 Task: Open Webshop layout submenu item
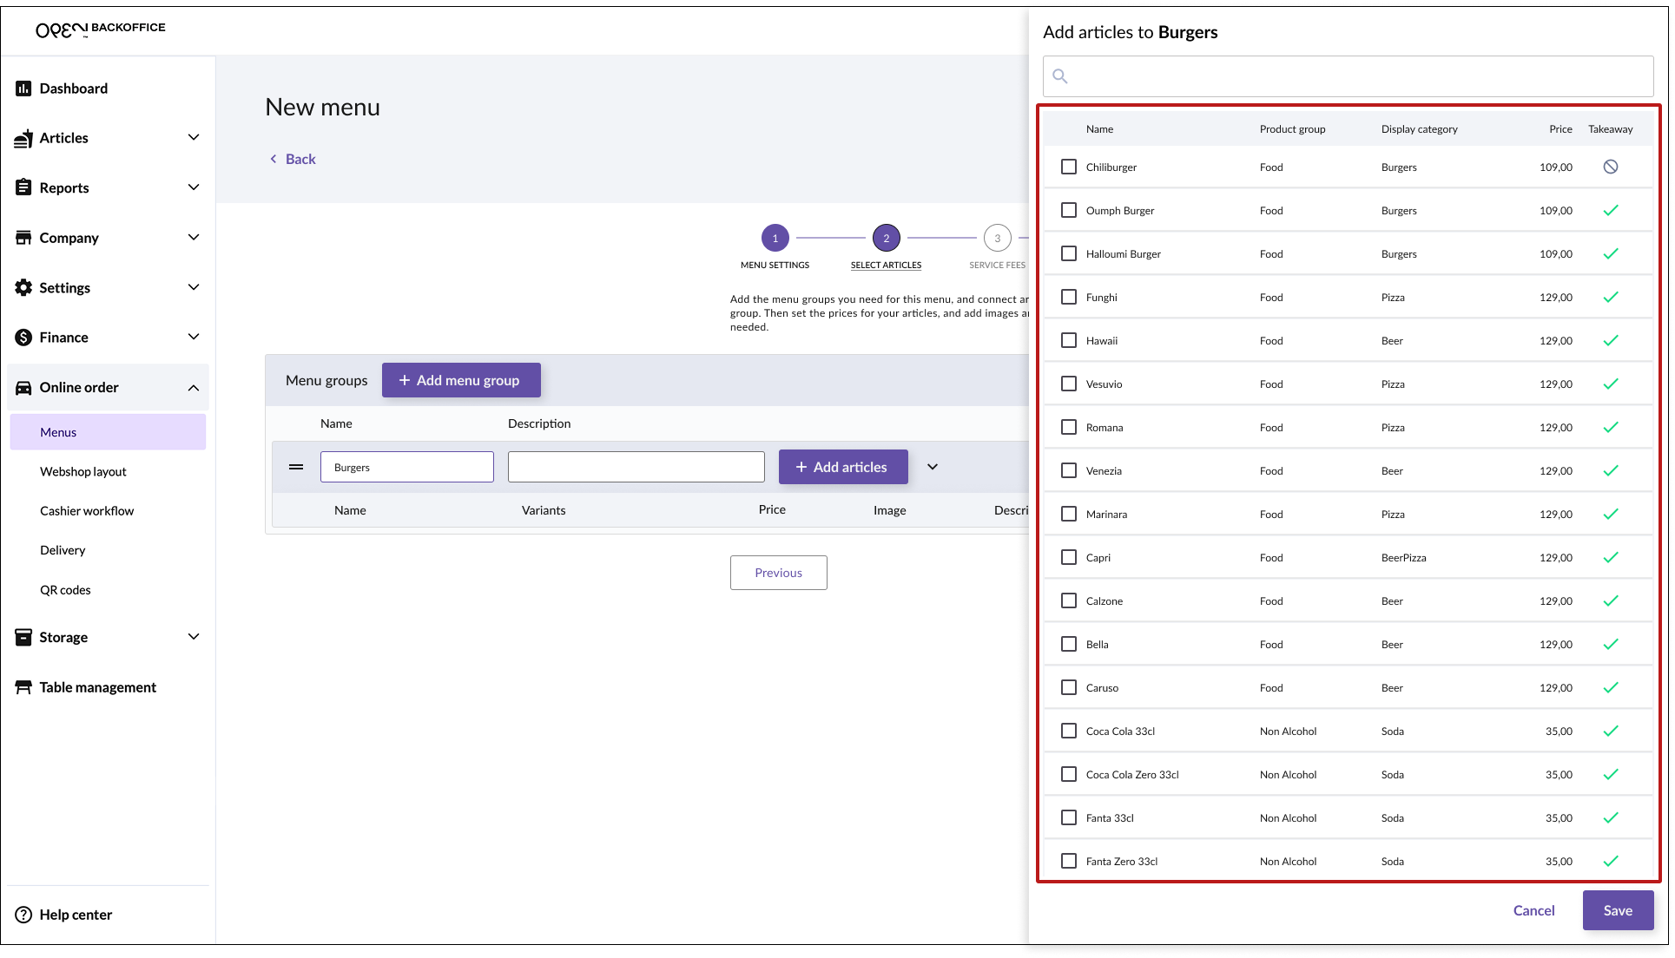tap(83, 471)
